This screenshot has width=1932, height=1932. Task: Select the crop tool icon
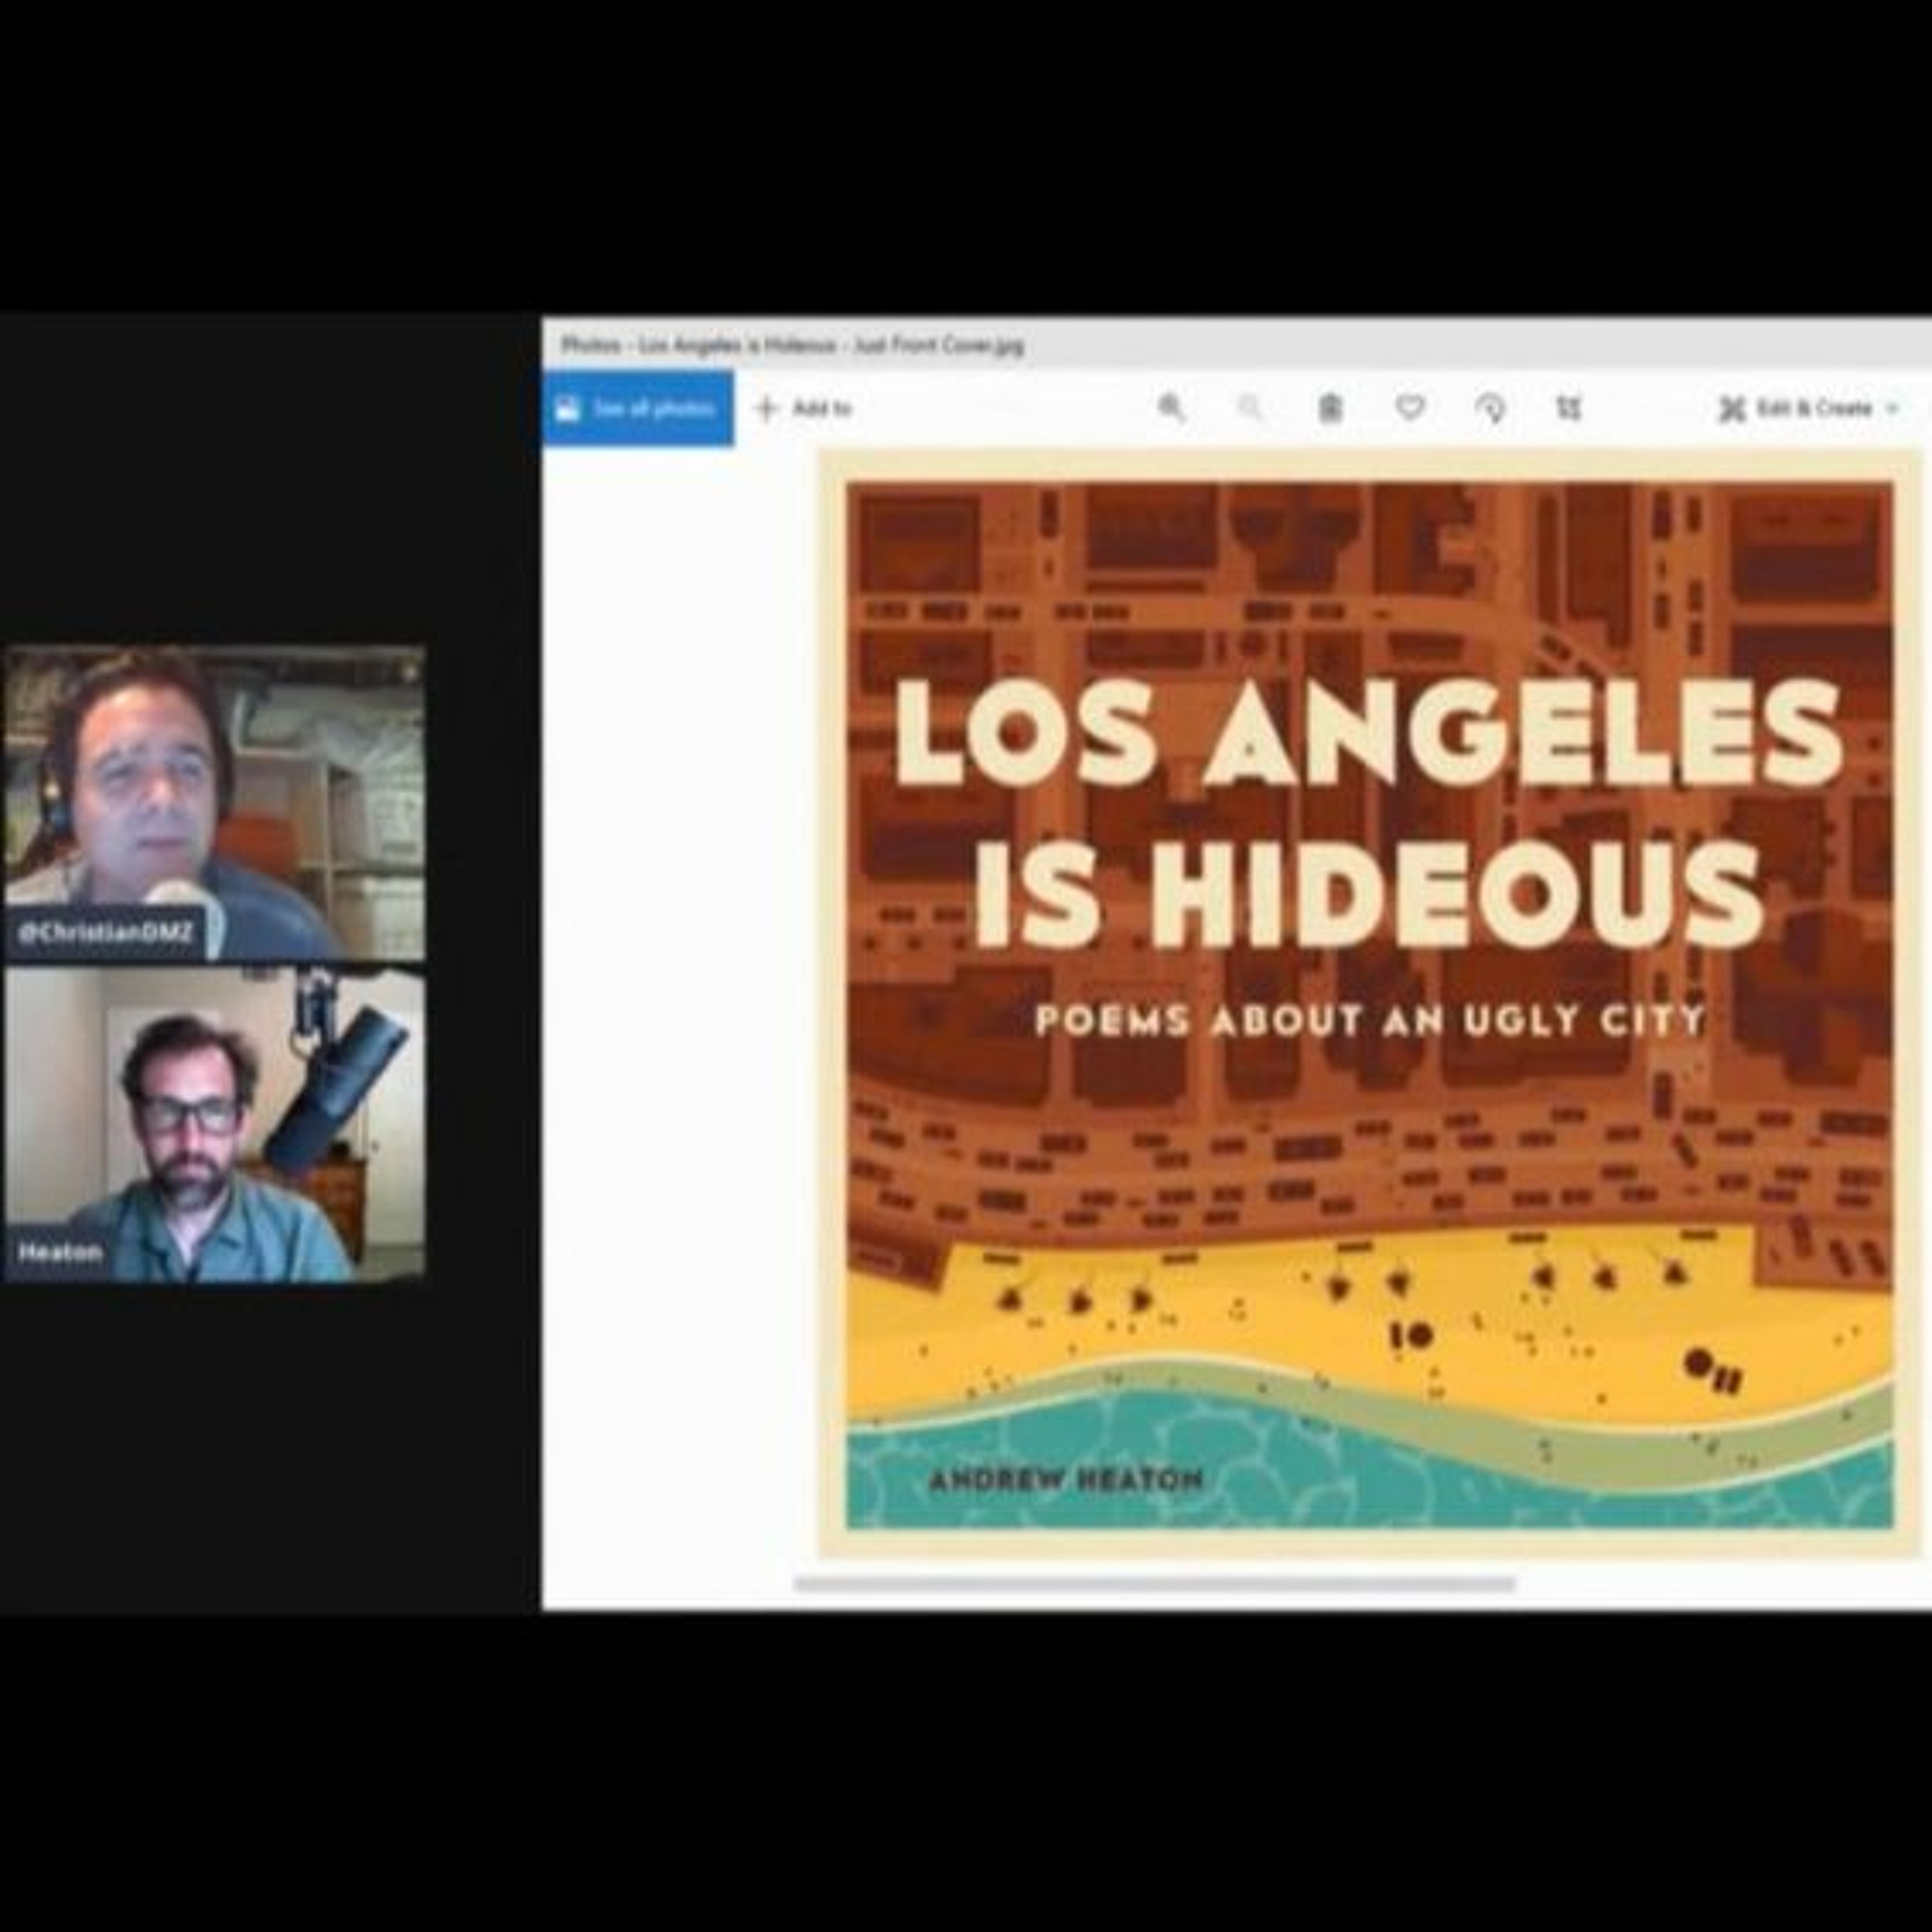(x=1569, y=408)
